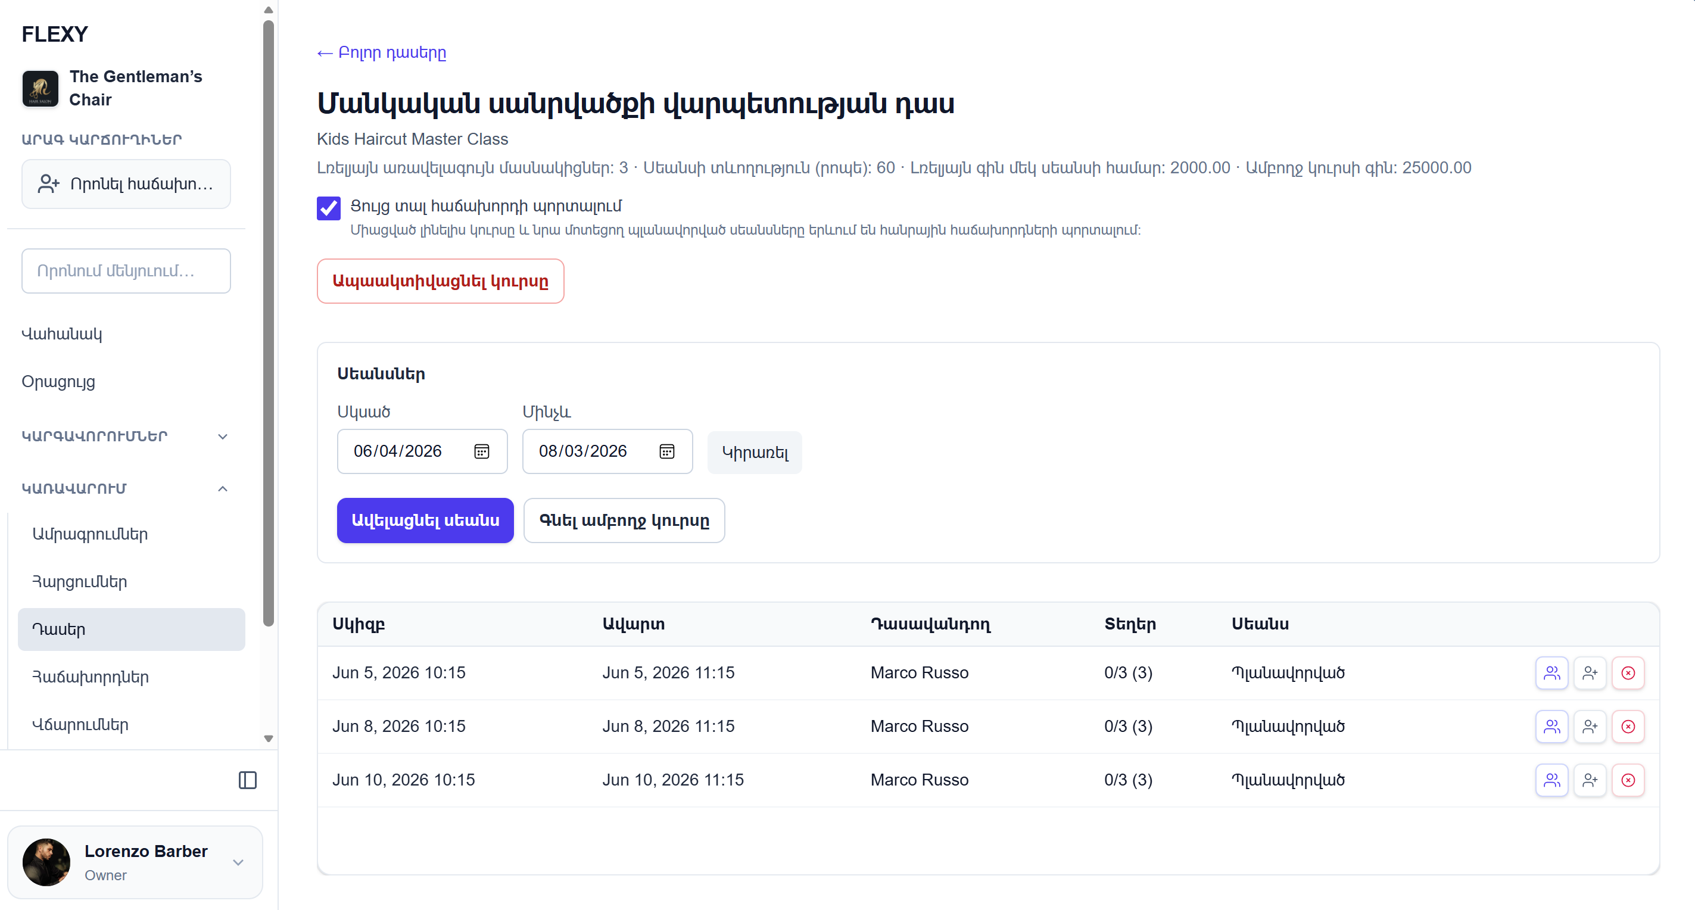
Task: Focus the Որոնում մենյուում search field
Action: pyautogui.click(x=126, y=271)
